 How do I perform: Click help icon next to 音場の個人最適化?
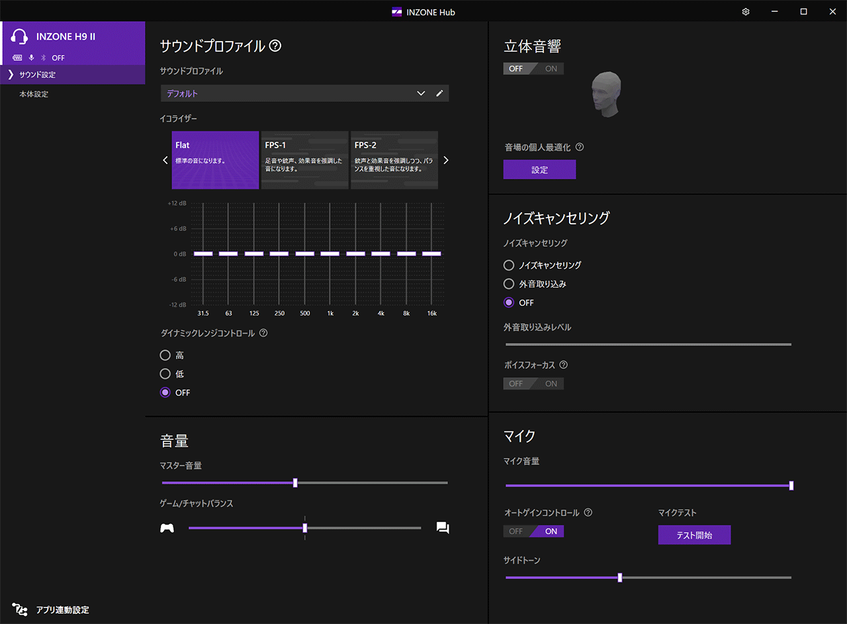coord(580,148)
